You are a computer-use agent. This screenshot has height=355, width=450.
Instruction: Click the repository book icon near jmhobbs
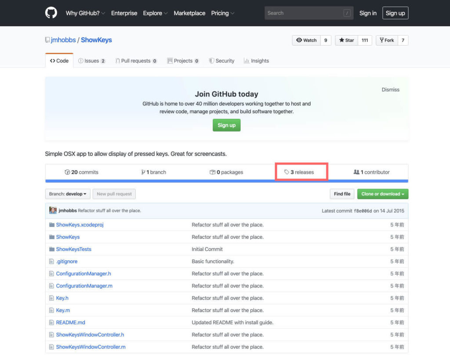[x=47, y=40]
